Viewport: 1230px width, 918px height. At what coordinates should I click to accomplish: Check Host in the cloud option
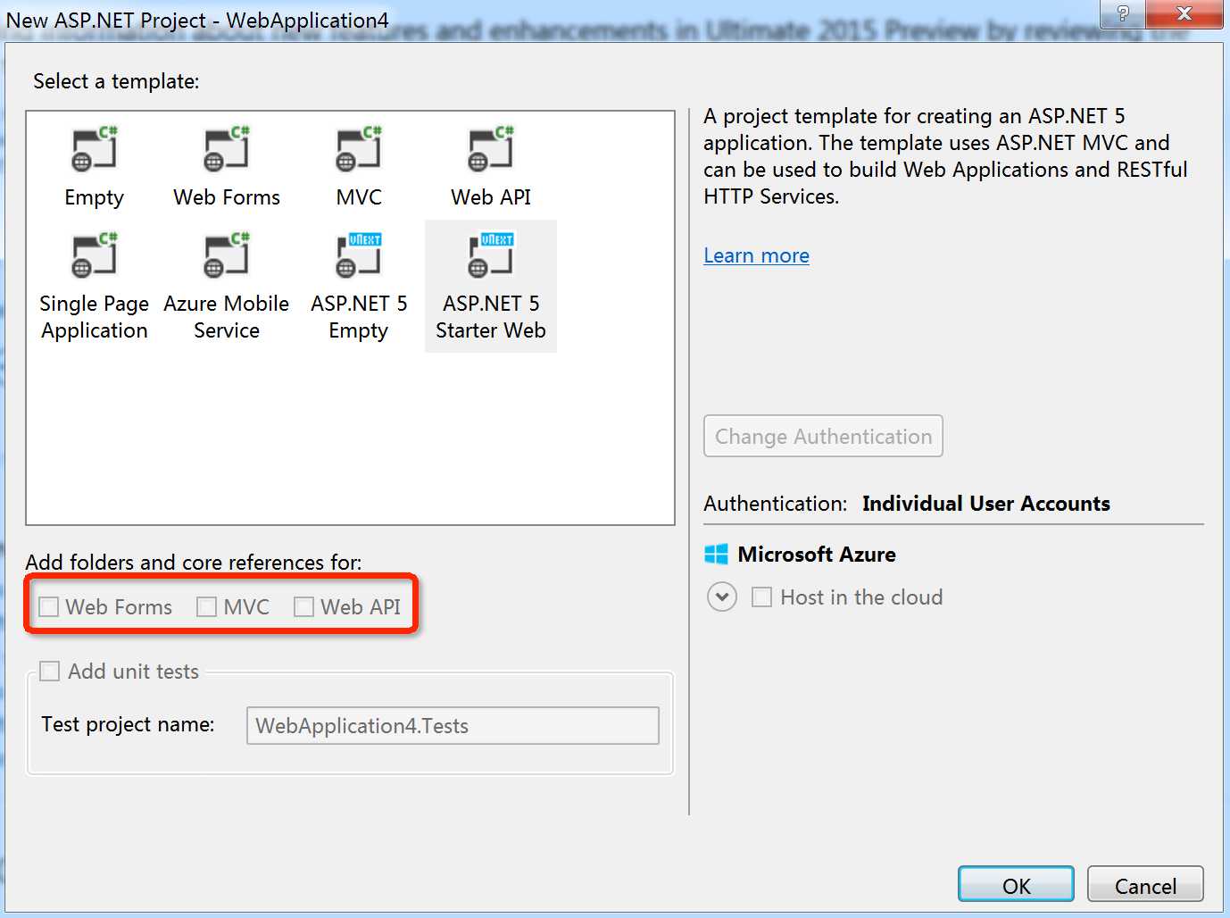761,597
